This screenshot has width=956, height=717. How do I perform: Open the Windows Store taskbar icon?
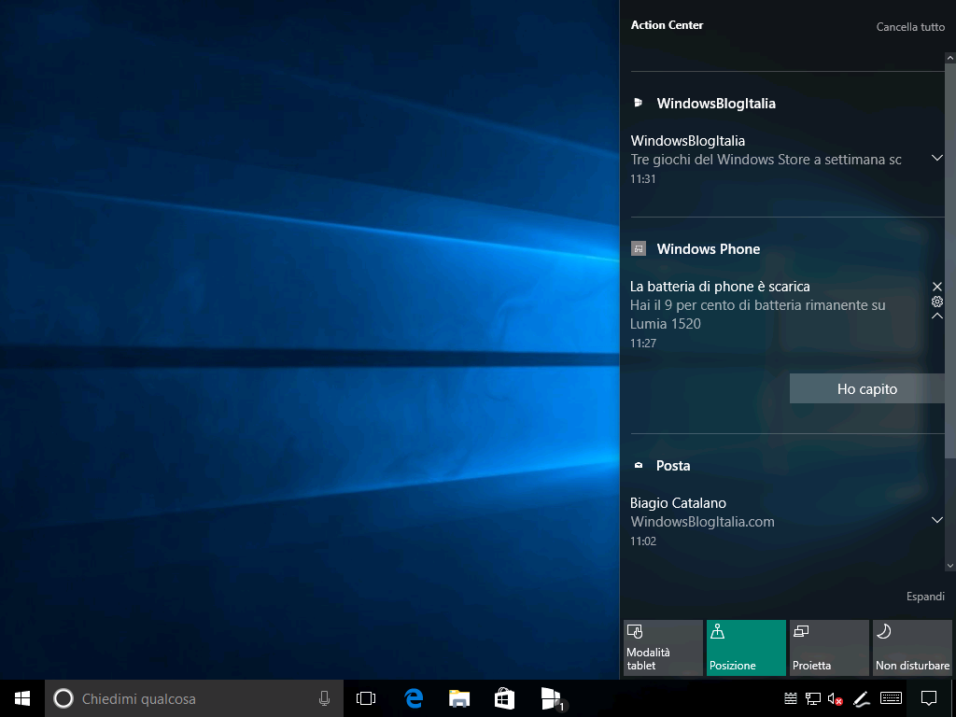point(504,698)
